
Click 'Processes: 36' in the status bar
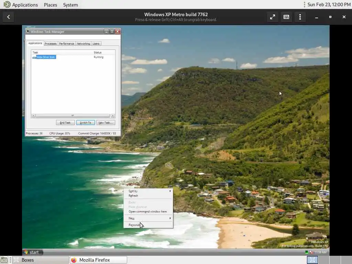point(34,133)
